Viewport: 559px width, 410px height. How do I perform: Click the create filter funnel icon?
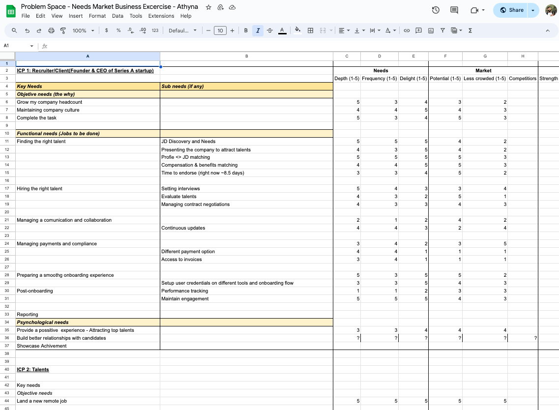(442, 30)
